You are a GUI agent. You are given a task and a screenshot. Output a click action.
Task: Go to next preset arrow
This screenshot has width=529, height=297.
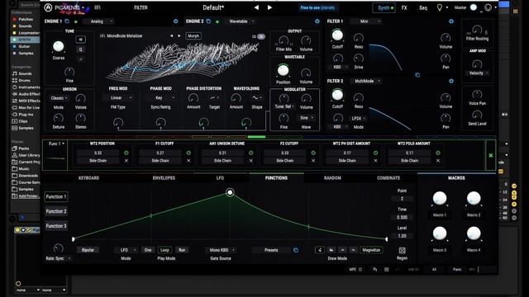coord(269,7)
